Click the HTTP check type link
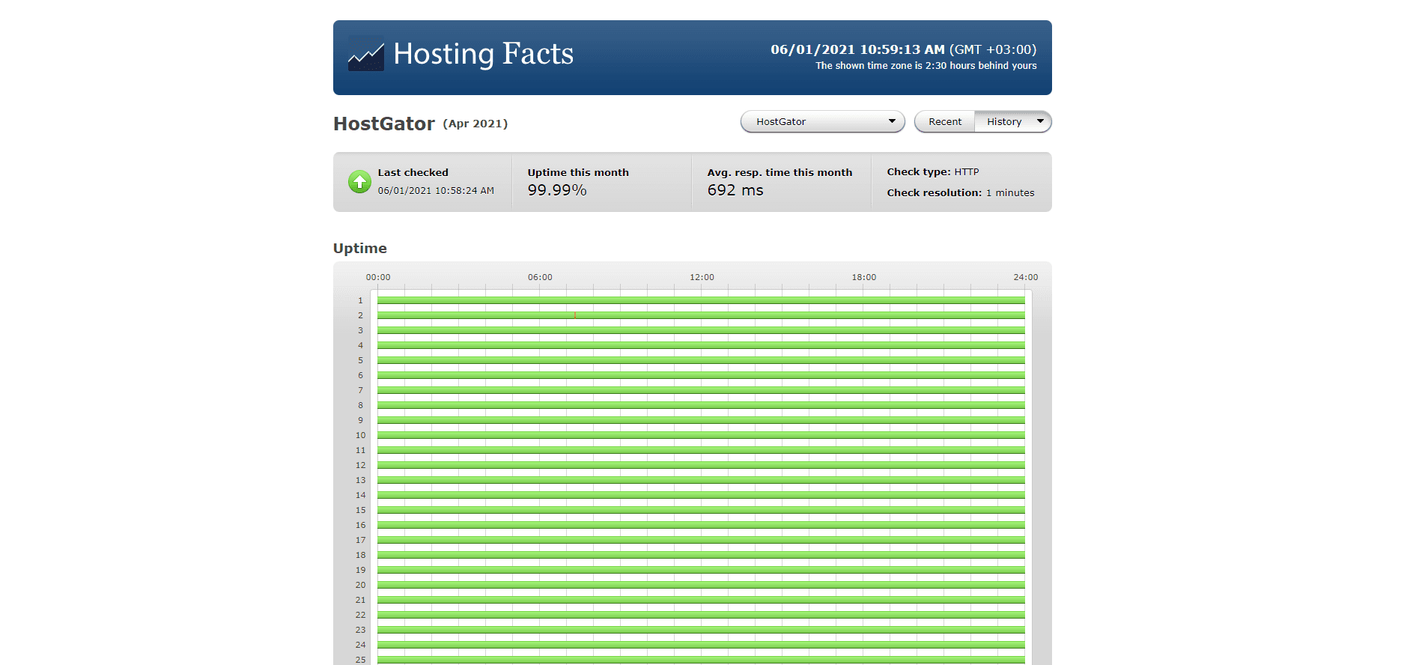 (967, 171)
